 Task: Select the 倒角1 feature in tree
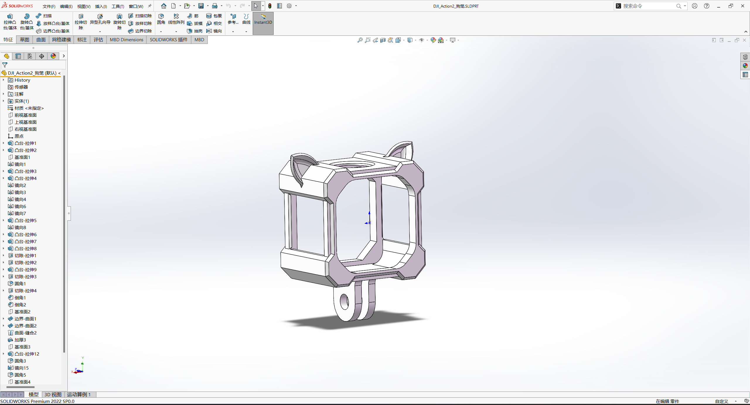click(17, 298)
